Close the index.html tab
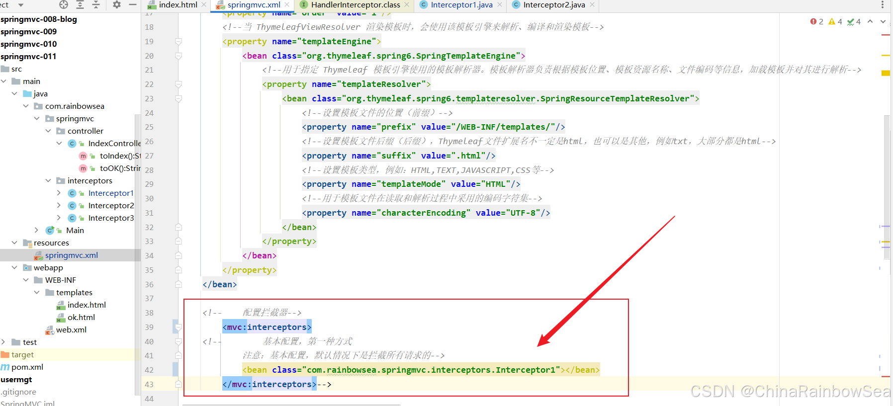Screen dimensions: 893x406 [x=204, y=5]
